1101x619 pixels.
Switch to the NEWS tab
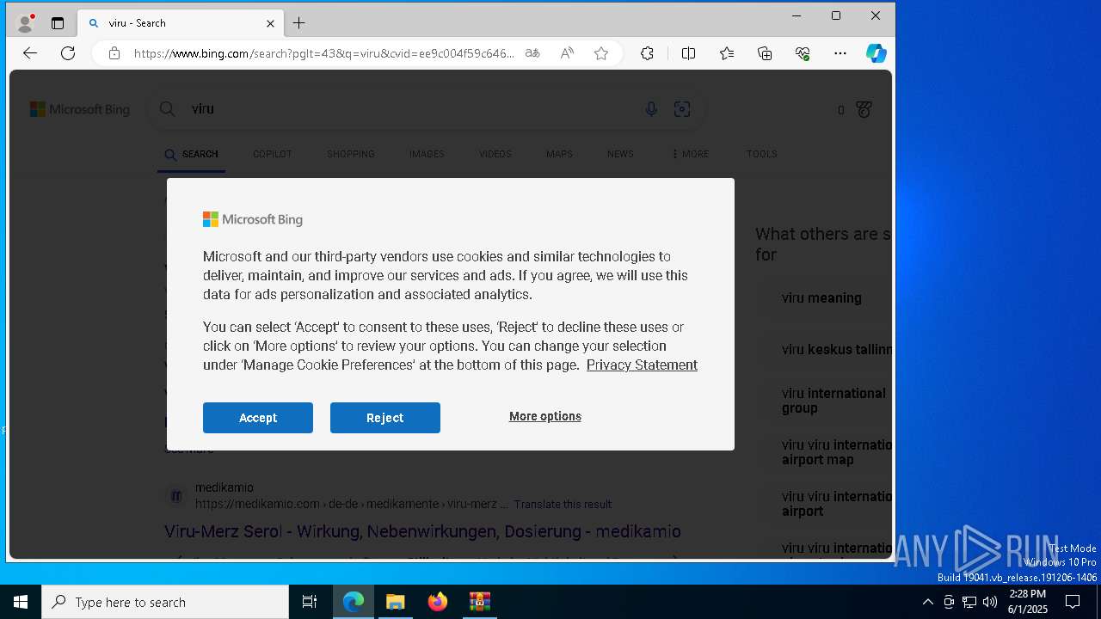tap(620, 154)
